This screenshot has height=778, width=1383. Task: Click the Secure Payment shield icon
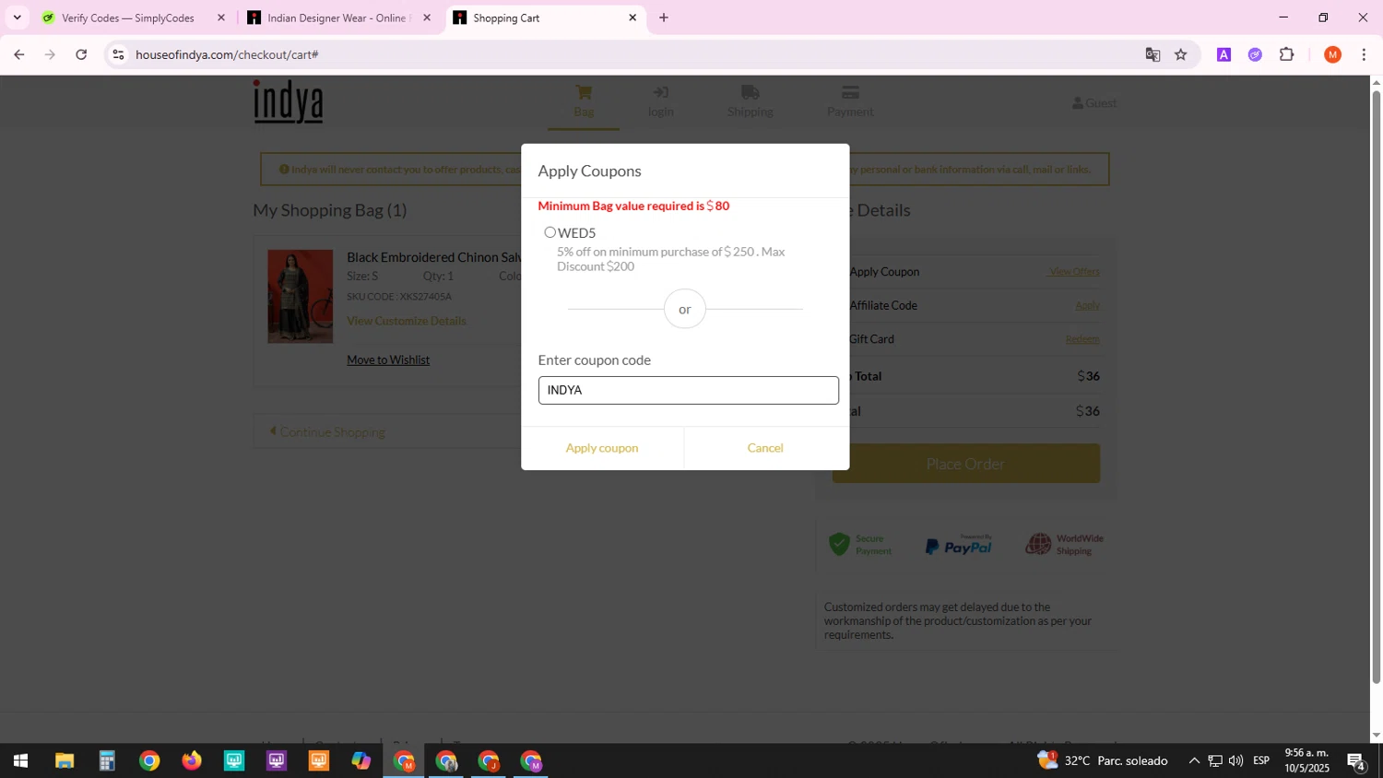tap(839, 544)
